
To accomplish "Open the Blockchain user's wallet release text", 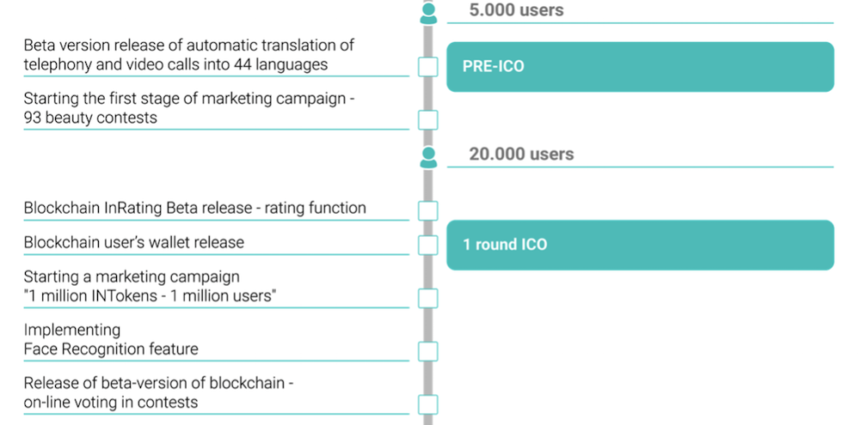I will point(134,243).
